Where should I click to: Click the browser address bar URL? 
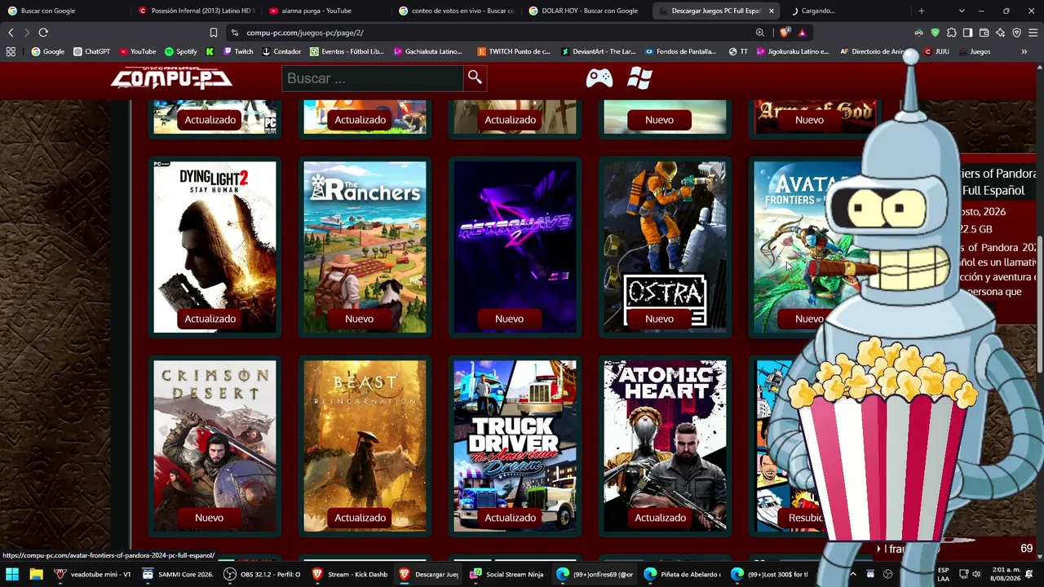coord(305,33)
